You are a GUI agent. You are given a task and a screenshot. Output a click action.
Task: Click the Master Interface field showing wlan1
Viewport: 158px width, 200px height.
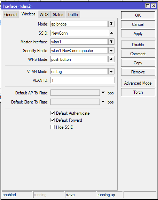[x=79, y=42]
